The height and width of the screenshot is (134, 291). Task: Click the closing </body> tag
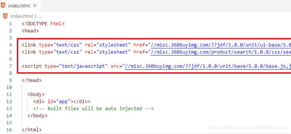coord(37,116)
